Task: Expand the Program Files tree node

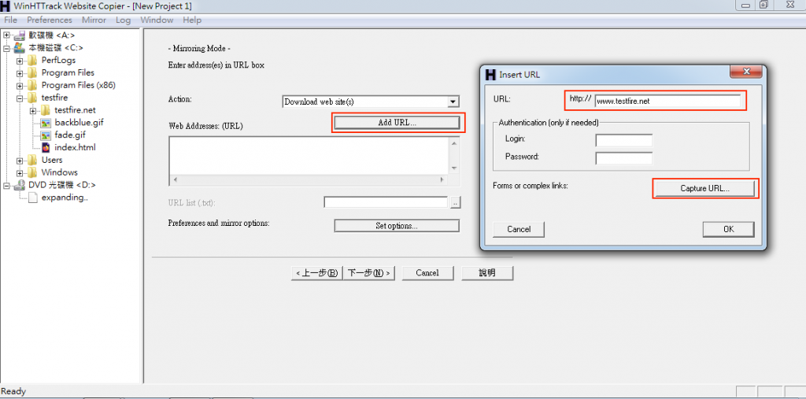Action: pos(20,73)
